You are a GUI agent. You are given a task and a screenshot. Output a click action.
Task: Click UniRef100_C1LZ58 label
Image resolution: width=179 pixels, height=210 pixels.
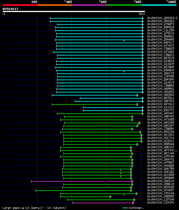click(161, 30)
